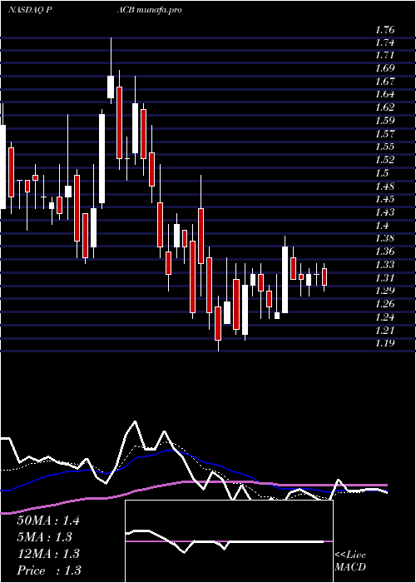Click the 1.67 price axis label
The image size is (416, 583).
[x=384, y=82]
